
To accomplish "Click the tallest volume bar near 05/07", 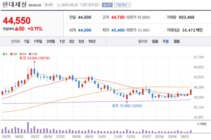I will click(28, 127).
